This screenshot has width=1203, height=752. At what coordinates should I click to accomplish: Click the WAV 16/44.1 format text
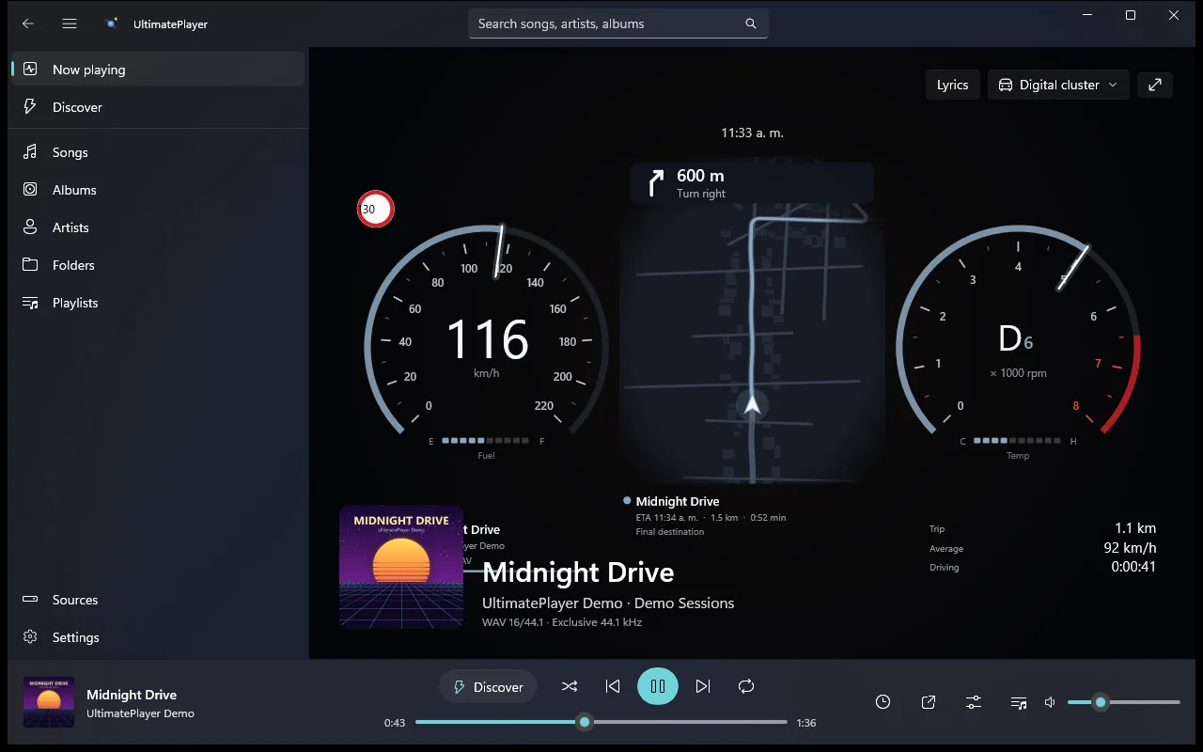click(x=562, y=622)
